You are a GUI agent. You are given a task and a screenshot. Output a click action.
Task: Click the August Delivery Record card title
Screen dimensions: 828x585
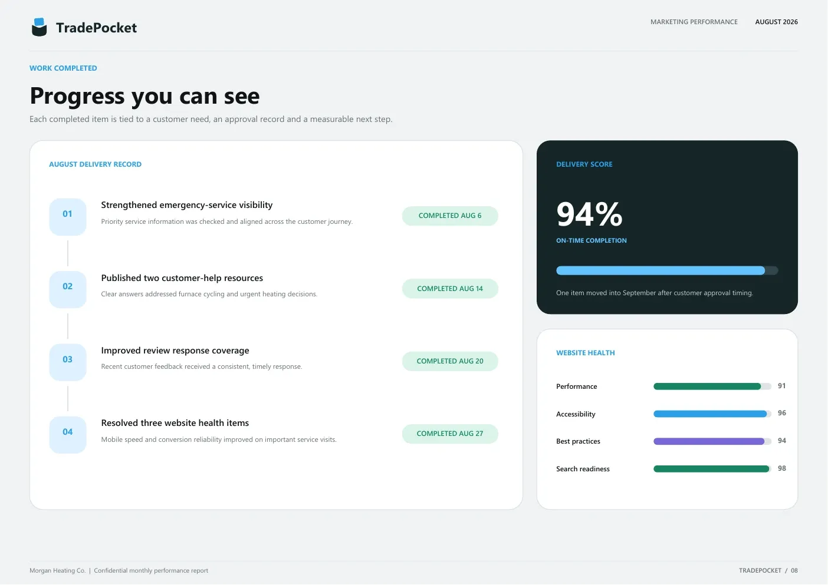coord(95,164)
